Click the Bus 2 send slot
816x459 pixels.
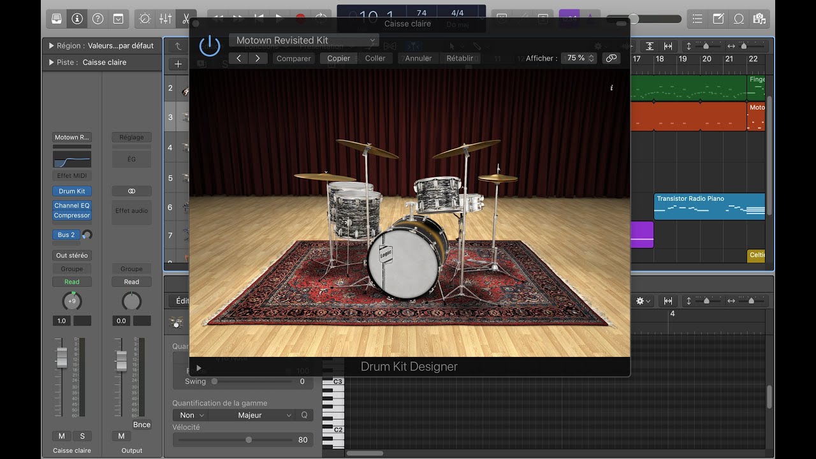click(67, 235)
